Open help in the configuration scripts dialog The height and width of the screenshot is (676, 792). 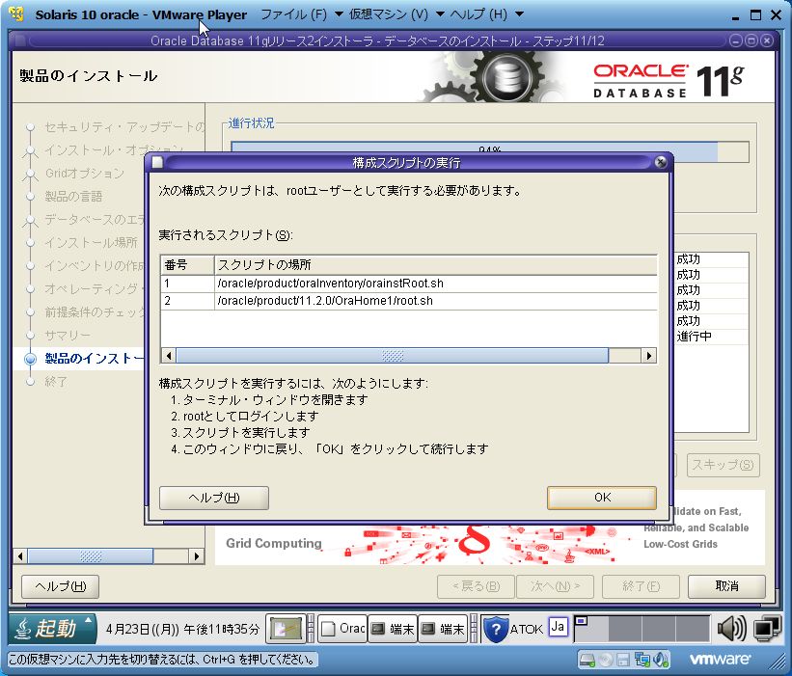[x=213, y=498]
